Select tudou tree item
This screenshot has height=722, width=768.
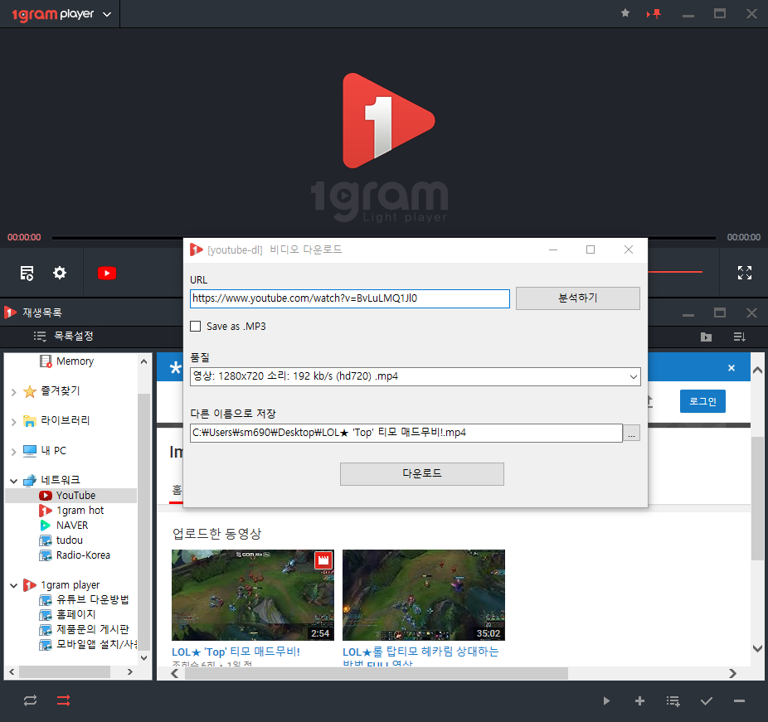[x=69, y=540]
